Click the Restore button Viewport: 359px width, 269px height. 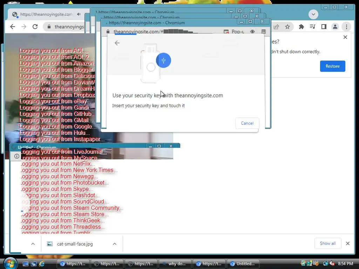(332, 66)
